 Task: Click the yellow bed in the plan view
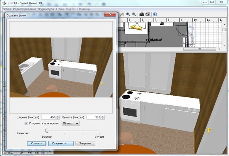tap(136, 27)
